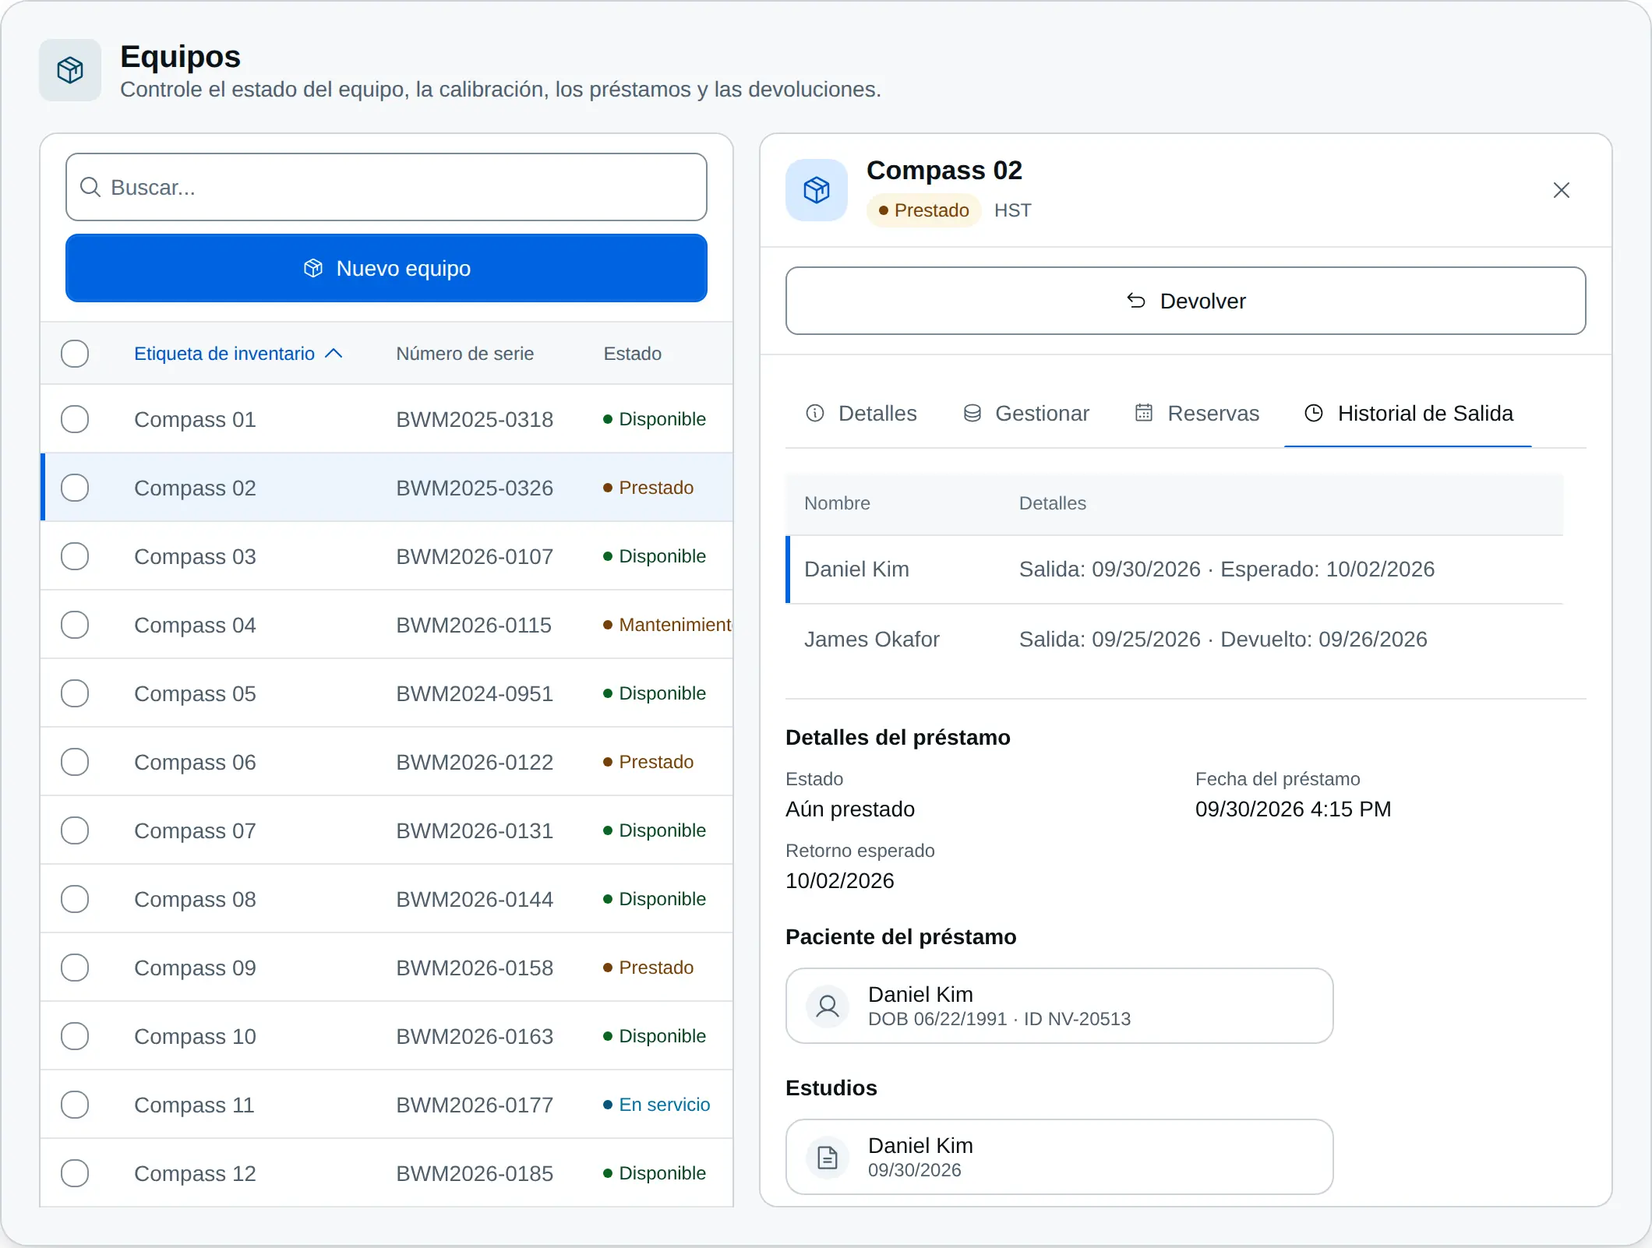Screen dimensions: 1652x1248
Task: Click the Nuevo equipo button
Action: (387, 268)
